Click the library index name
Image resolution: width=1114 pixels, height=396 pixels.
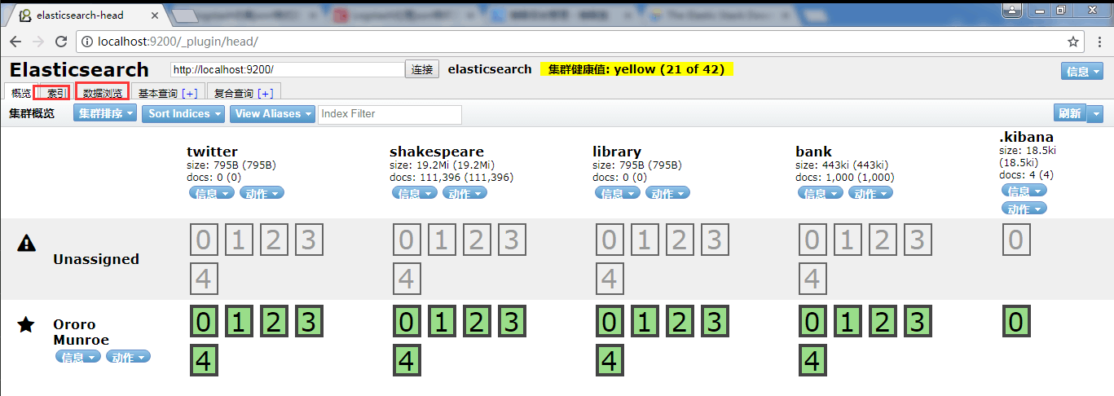(x=617, y=151)
